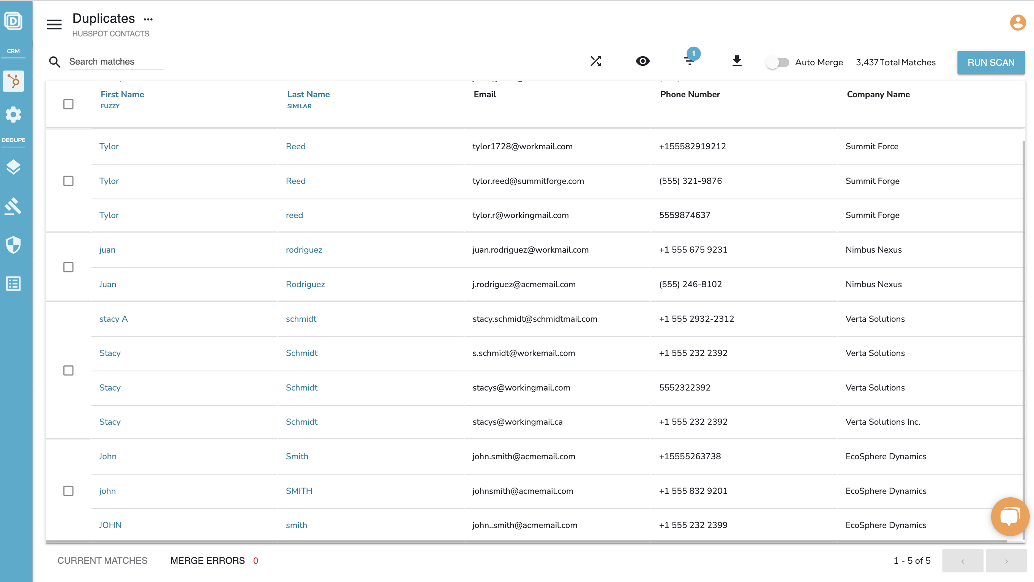Screen dimensions: 1034x582
Task: Open the filter icon with badge
Action: tap(690, 61)
